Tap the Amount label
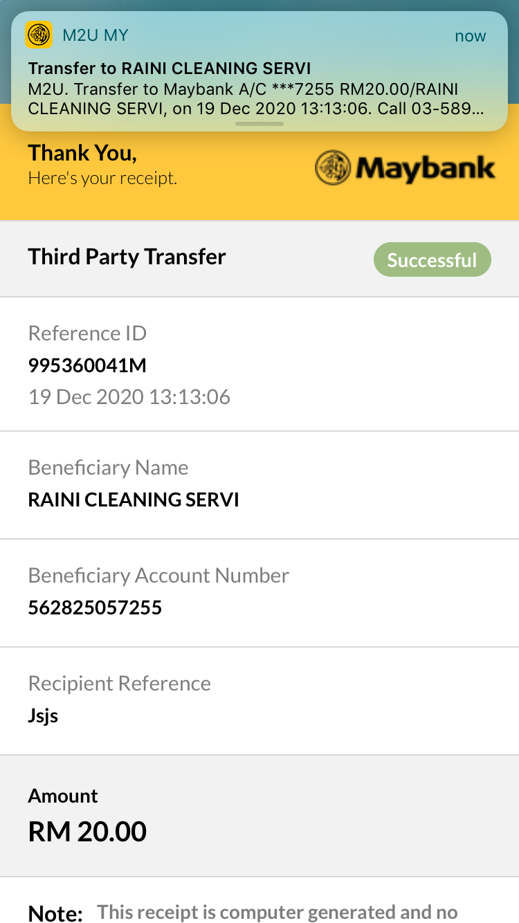 pos(63,796)
